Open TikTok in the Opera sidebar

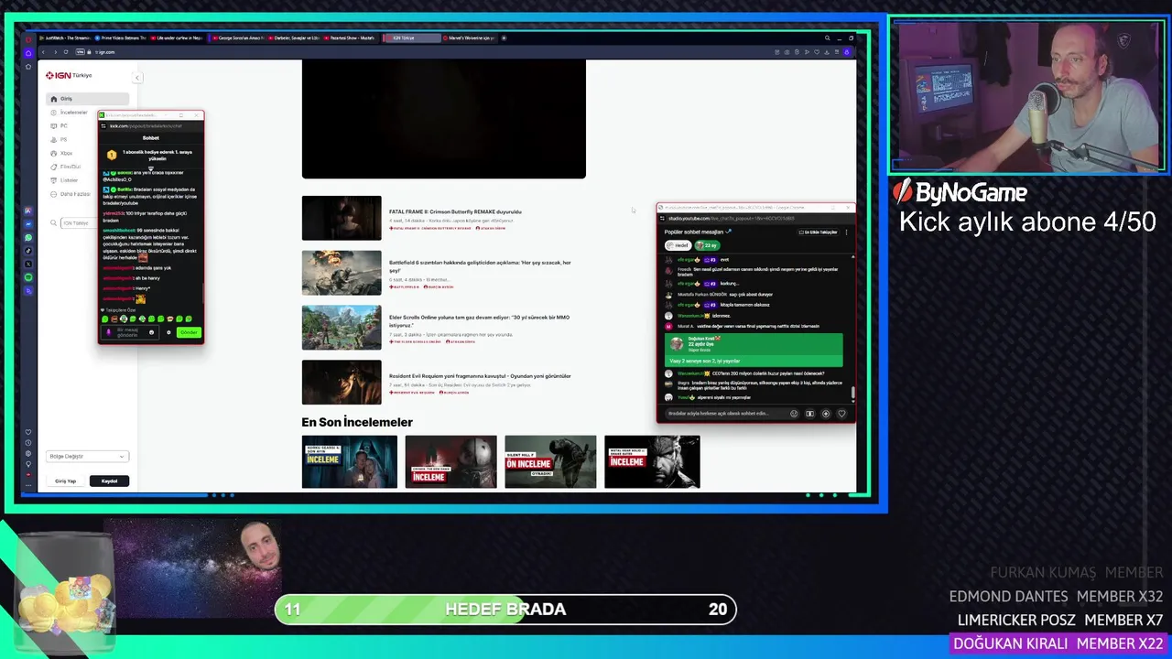(28, 251)
